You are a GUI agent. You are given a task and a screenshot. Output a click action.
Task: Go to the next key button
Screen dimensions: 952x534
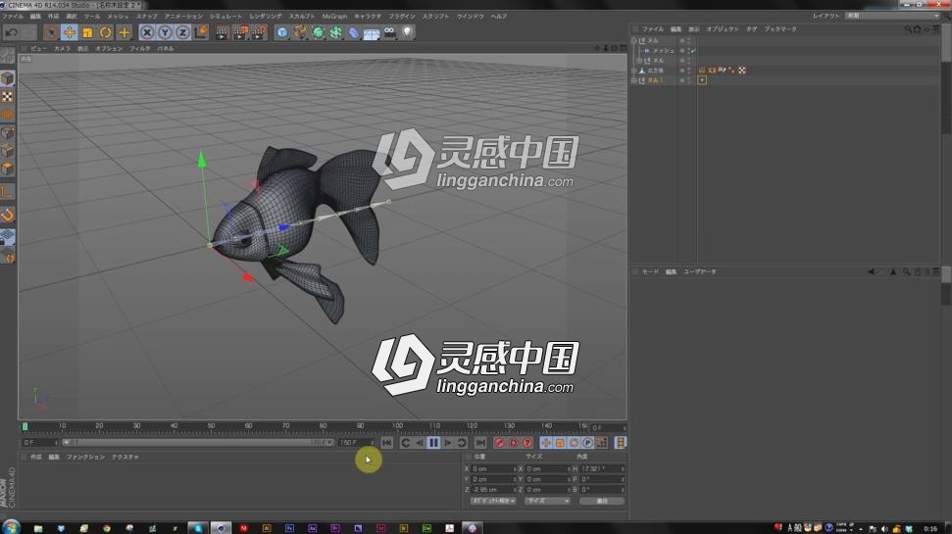[462, 443]
